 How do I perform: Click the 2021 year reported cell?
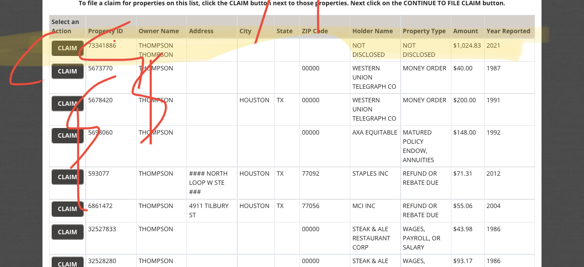[493, 45]
